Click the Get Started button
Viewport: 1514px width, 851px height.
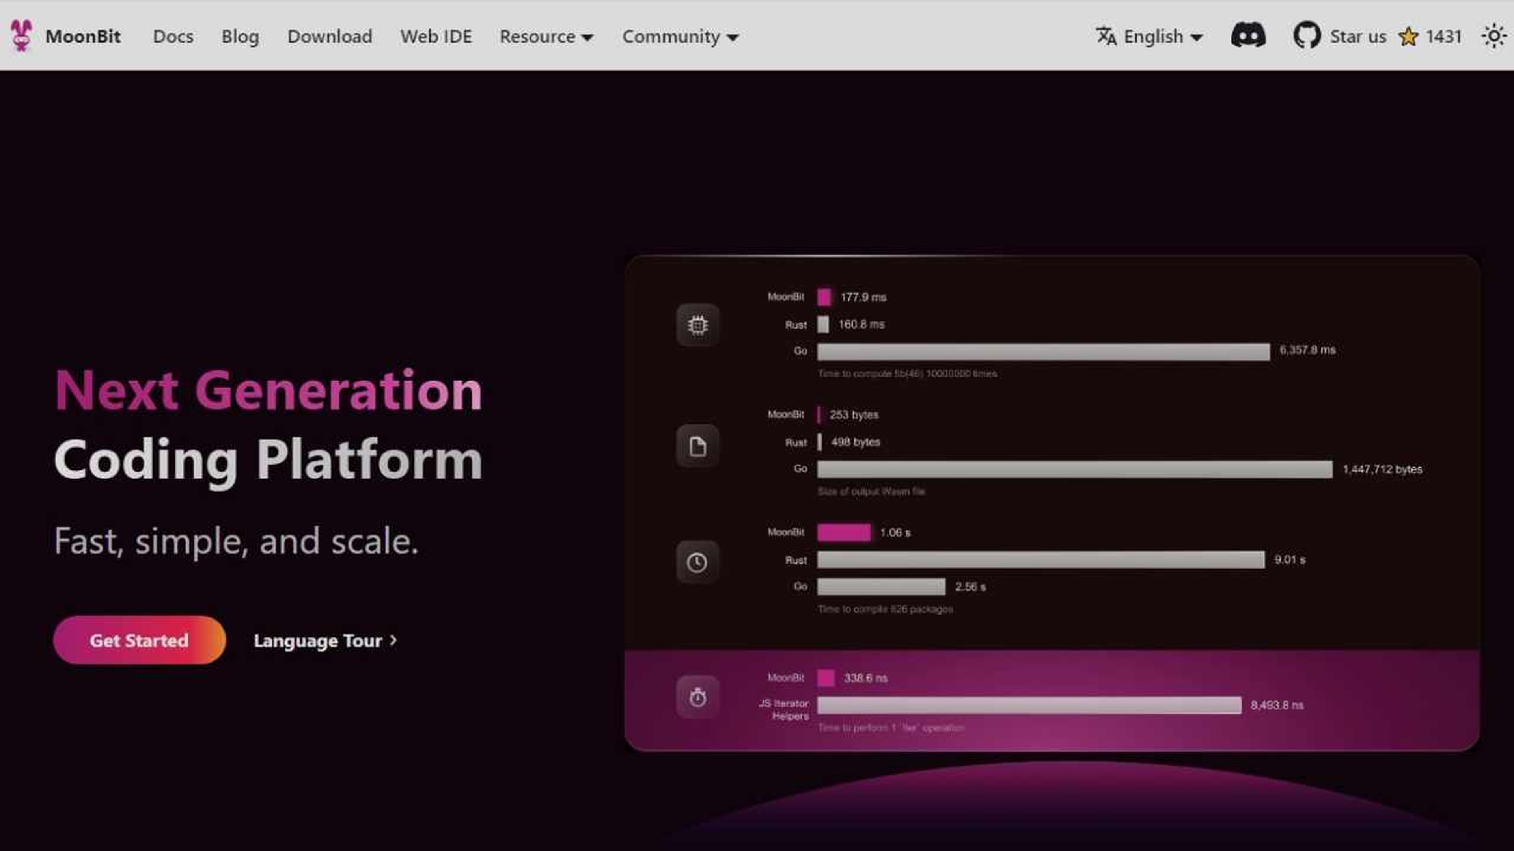pyautogui.click(x=139, y=640)
